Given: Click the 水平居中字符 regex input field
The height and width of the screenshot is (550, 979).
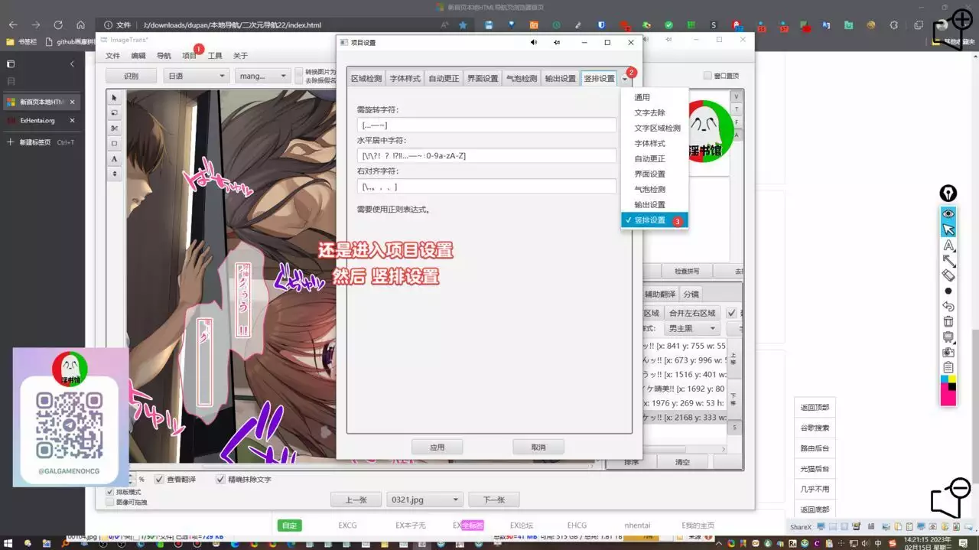Looking at the screenshot, I should pyautogui.click(x=486, y=155).
